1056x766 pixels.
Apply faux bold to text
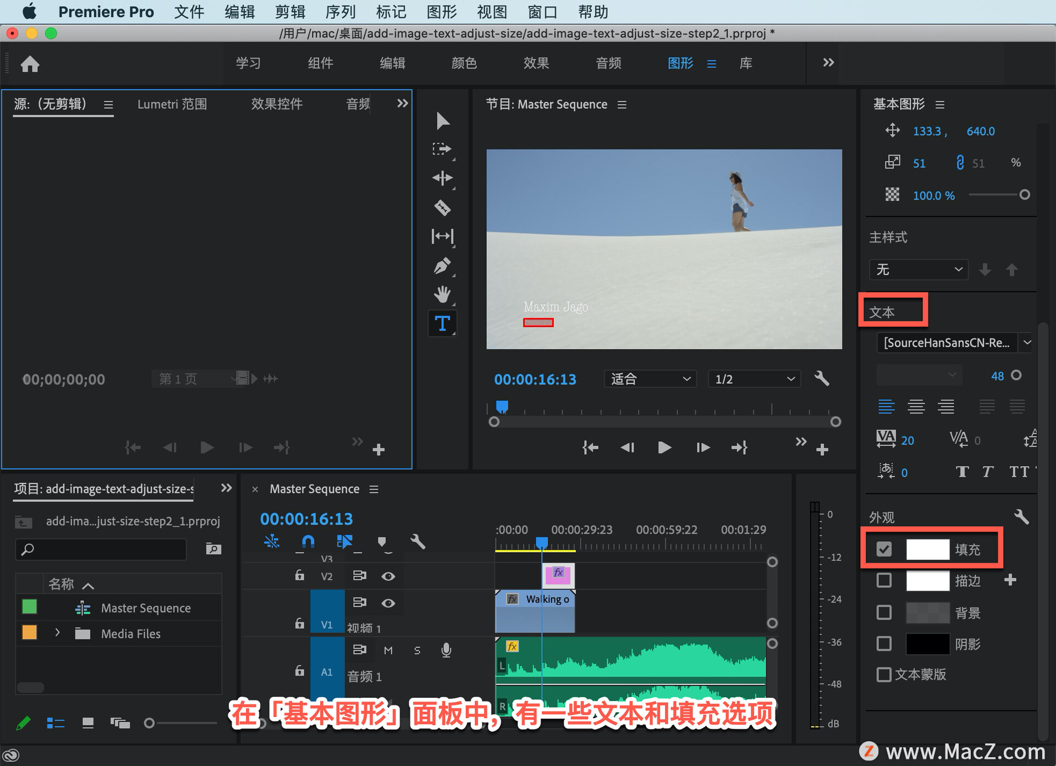tap(962, 472)
